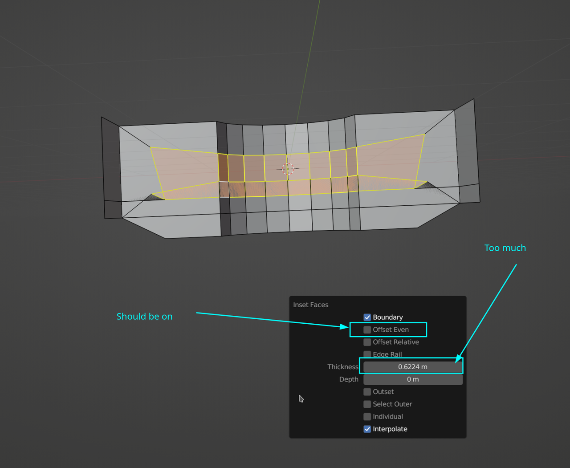
Task: Disable the Boundary checkbox
Action: [x=367, y=317]
